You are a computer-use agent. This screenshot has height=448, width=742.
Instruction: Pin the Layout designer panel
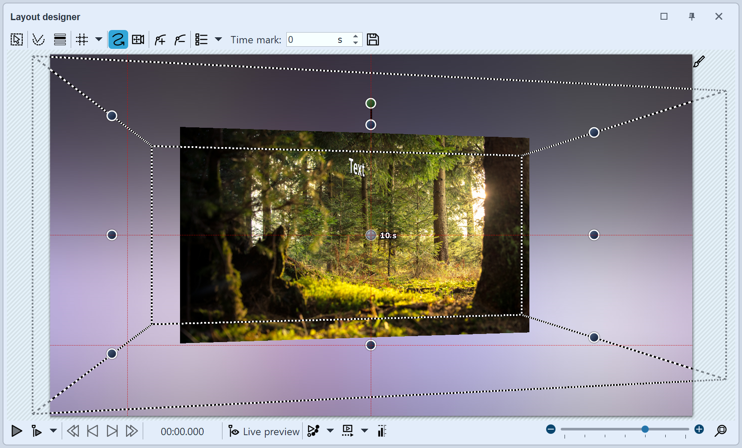[x=692, y=17]
